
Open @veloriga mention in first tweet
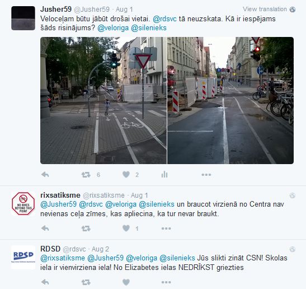(113, 28)
